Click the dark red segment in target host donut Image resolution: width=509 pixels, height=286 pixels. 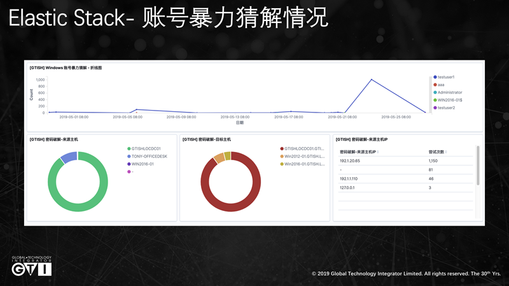(x=231, y=208)
